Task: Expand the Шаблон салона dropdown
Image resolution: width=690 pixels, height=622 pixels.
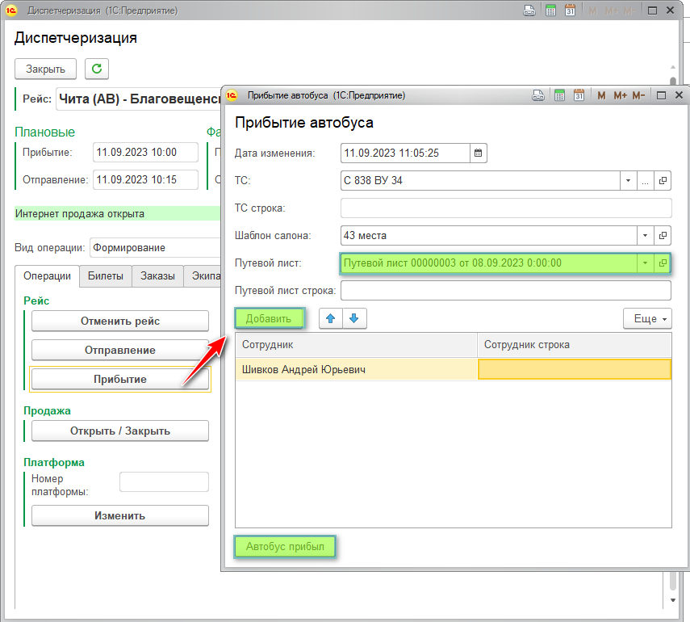Action: click(644, 236)
